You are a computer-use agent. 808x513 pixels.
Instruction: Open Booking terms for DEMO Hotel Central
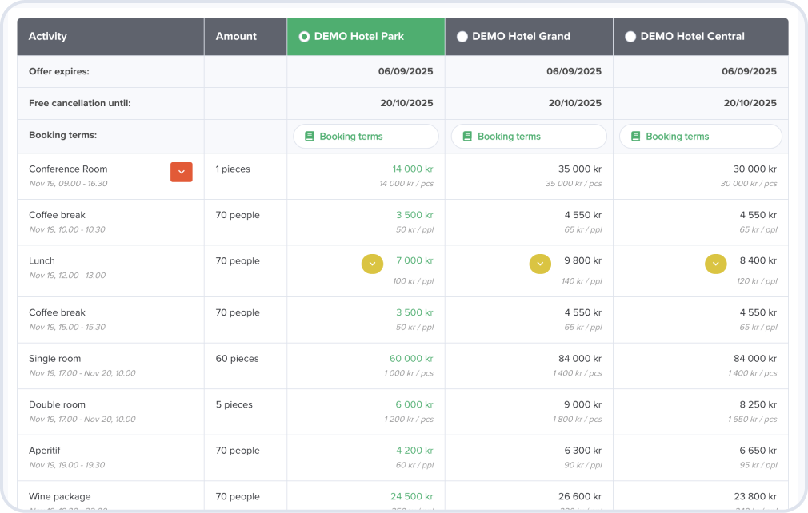(x=700, y=137)
